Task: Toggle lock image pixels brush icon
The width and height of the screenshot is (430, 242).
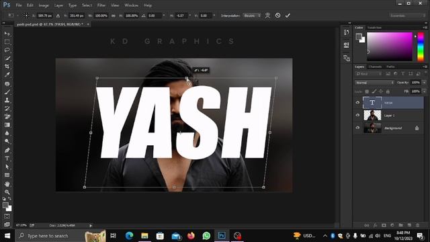Action: click(374, 91)
